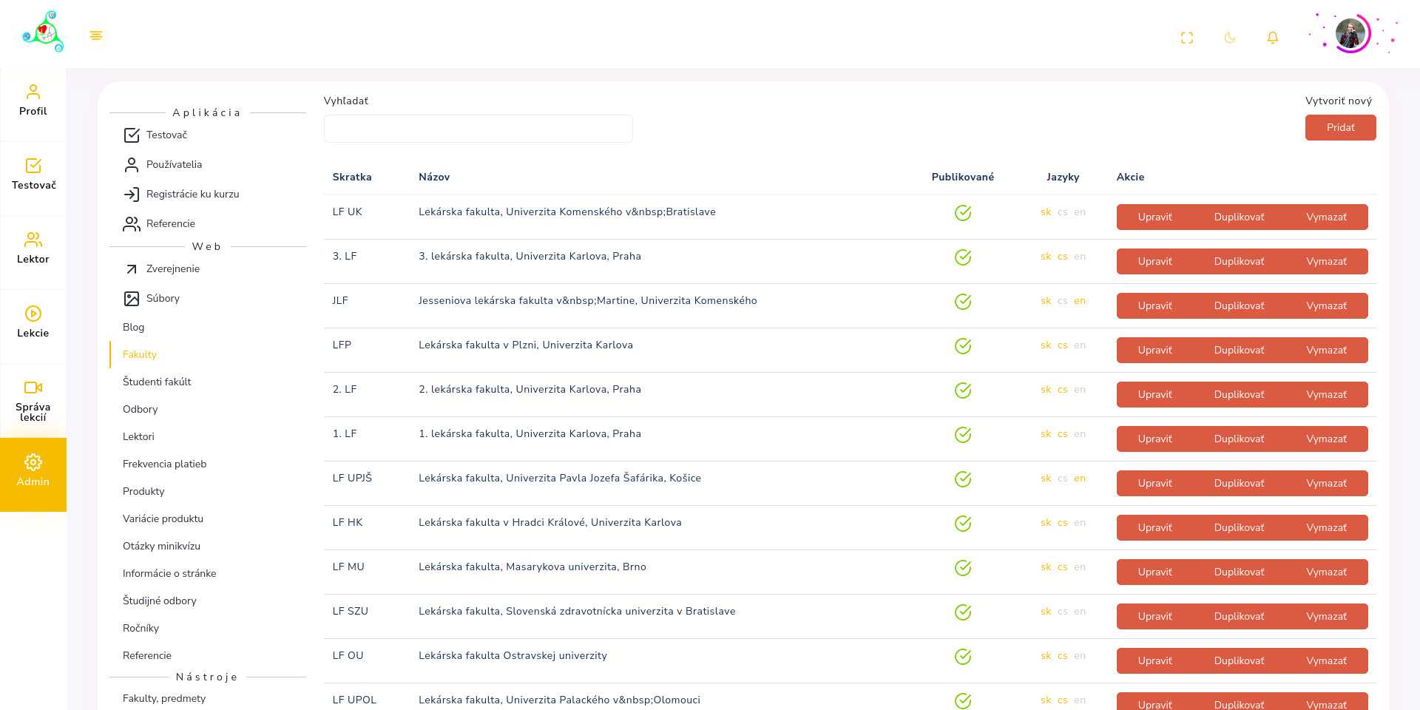Click Vymazať for the JLF row

pyautogui.click(x=1326, y=305)
